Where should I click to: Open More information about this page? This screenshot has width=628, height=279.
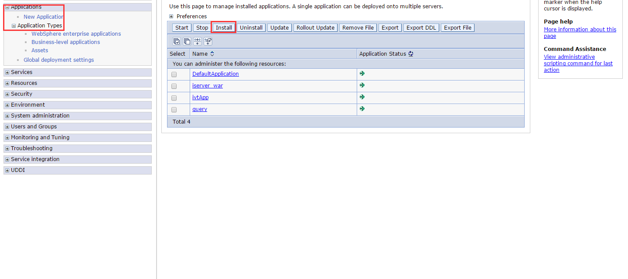580,33
